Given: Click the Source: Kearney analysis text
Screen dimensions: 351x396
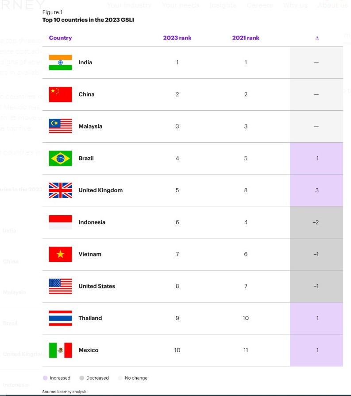Looking at the screenshot, I should click(x=64, y=392).
